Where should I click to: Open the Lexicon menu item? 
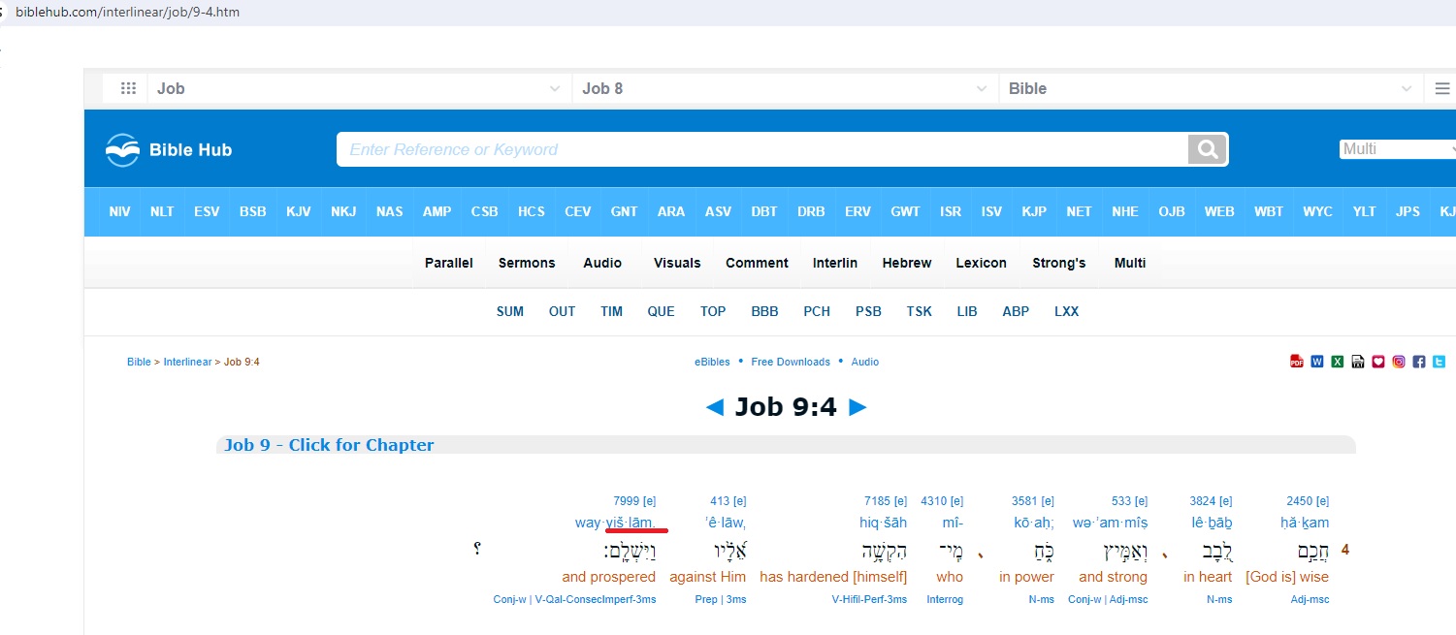coord(981,263)
